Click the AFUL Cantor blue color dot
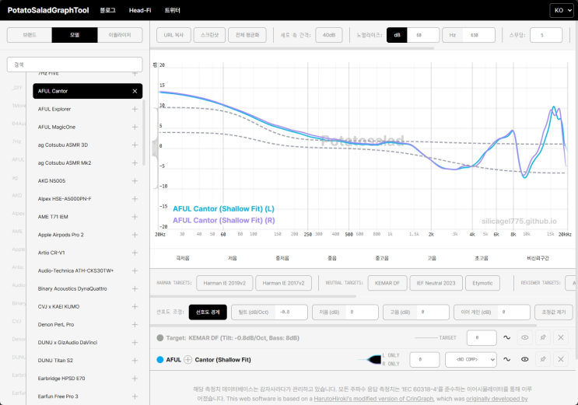The width and height of the screenshot is (578, 405). [160, 360]
